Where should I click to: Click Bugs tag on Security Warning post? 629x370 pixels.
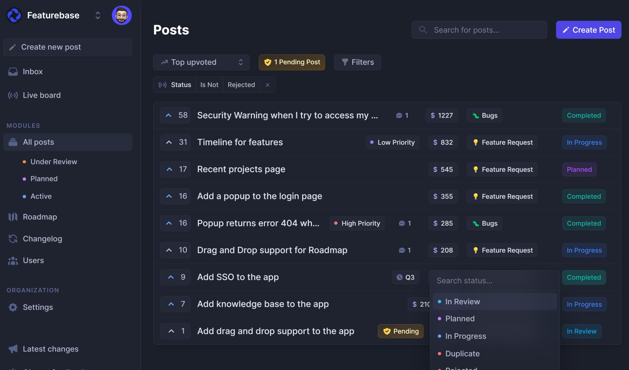coord(484,115)
